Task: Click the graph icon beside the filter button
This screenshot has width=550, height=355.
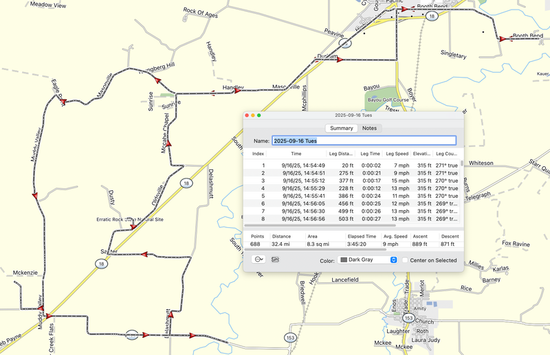Action: click(x=276, y=260)
